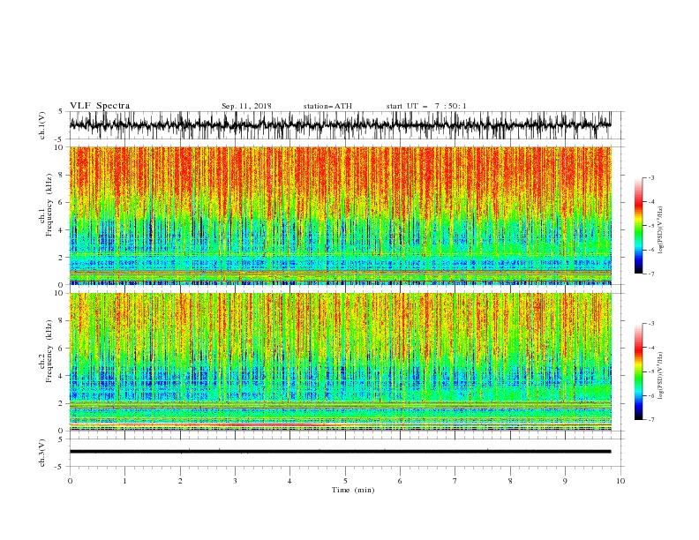This screenshot has width=699, height=540.
Task: Click the "-7" label on ch.2 colorbar
Action: 651,420
